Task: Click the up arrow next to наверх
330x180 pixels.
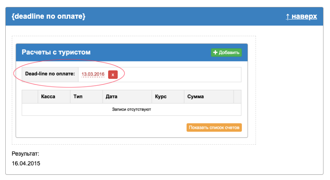Action: (288, 17)
